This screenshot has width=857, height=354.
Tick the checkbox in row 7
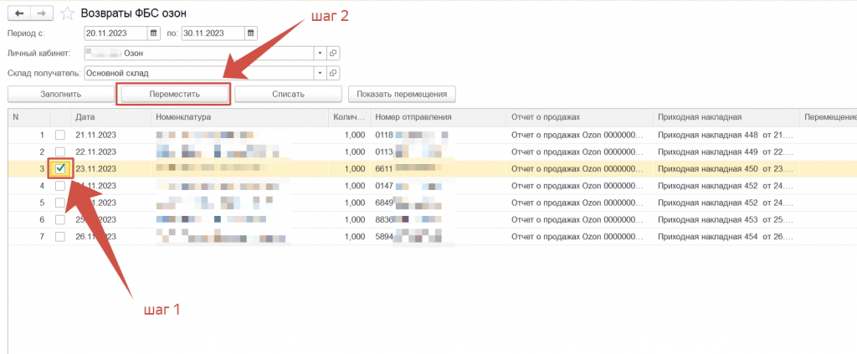coord(59,235)
